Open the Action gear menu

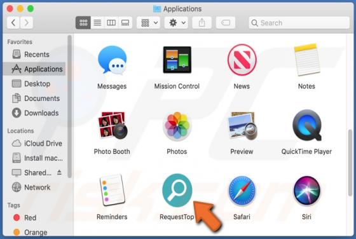click(176, 23)
